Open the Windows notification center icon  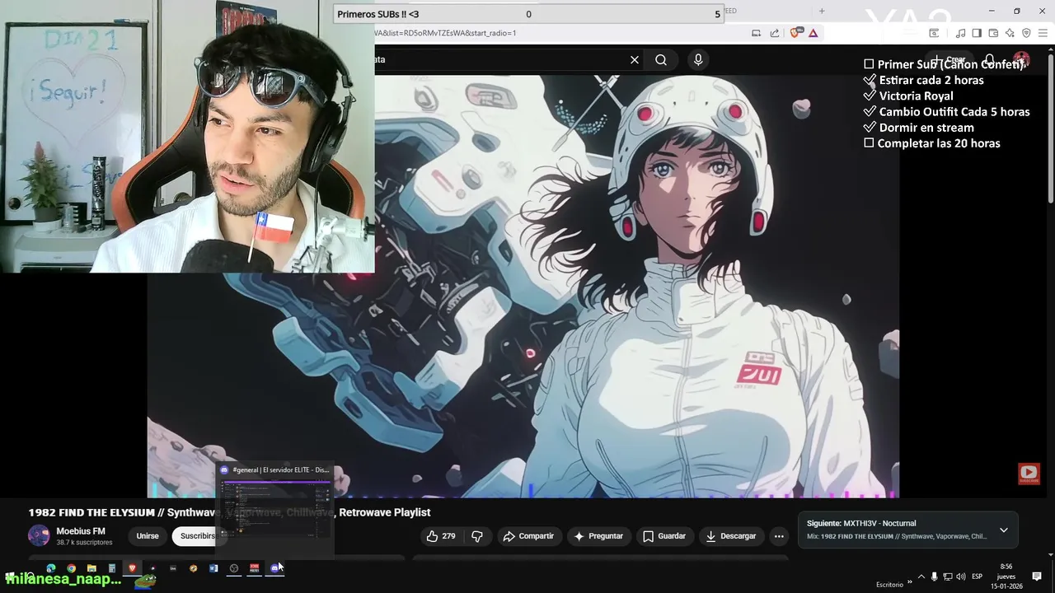click(1037, 577)
